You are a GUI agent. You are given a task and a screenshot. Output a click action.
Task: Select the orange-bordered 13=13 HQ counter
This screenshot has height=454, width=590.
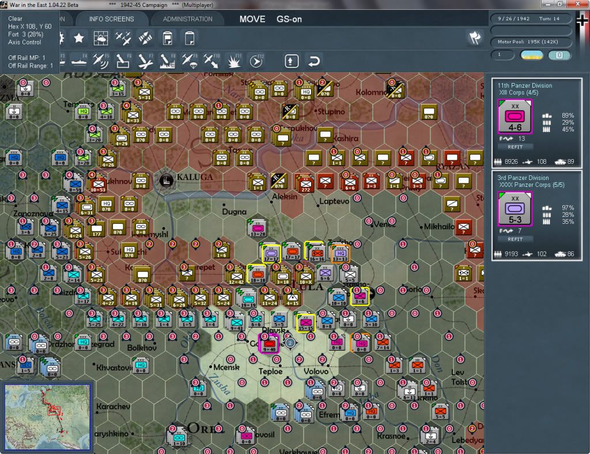point(340,254)
